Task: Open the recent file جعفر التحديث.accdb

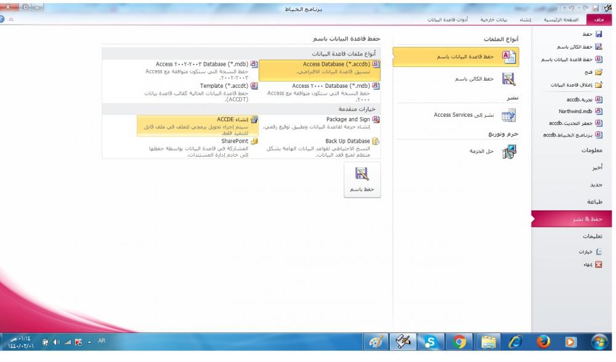Action: (x=575, y=124)
